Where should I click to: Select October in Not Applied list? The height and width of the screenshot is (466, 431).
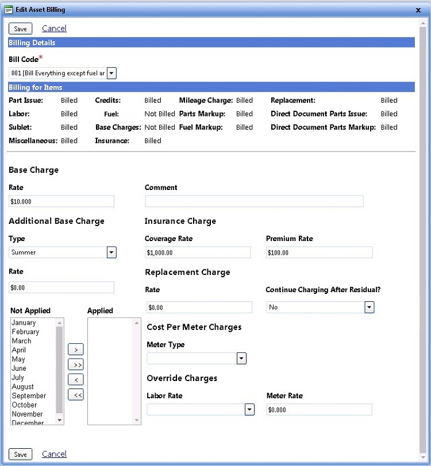(24, 405)
